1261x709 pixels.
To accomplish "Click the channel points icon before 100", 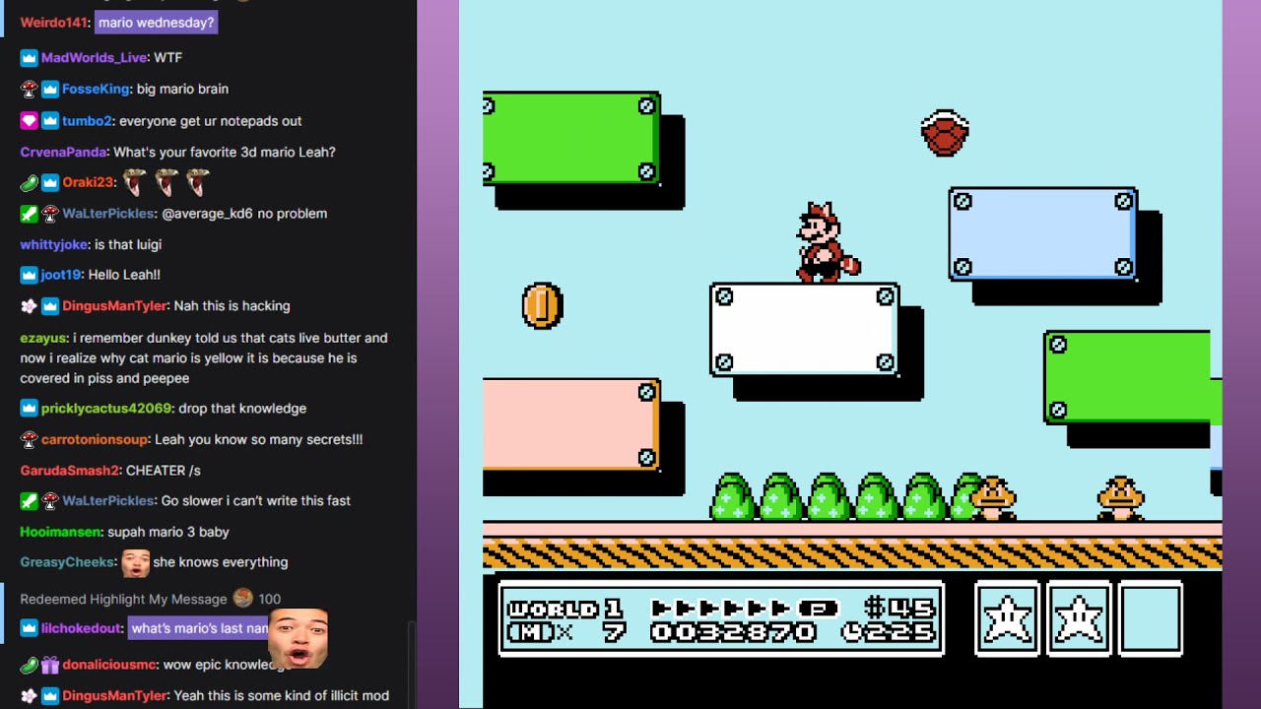I will (243, 598).
